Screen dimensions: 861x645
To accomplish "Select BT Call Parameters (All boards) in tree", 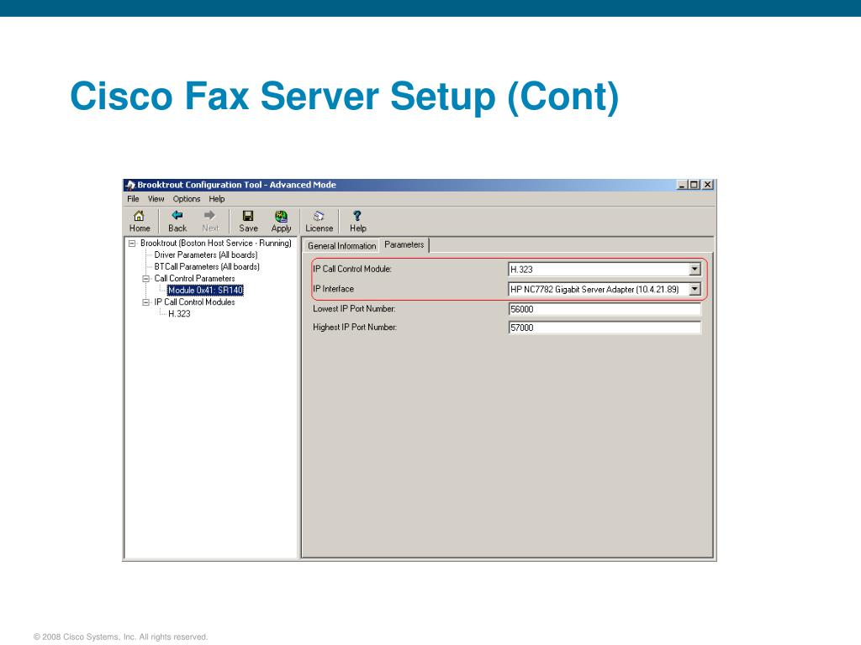I will [x=207, y=266].
